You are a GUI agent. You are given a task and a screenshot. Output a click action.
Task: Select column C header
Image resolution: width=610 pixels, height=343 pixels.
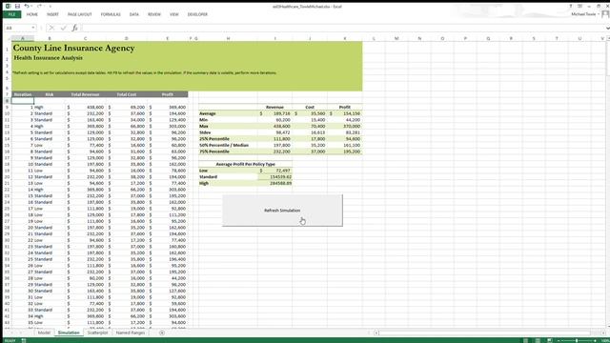pyautogui.click(x=85, y=38)
